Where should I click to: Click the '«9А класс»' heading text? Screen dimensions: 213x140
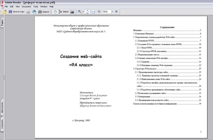81,65
